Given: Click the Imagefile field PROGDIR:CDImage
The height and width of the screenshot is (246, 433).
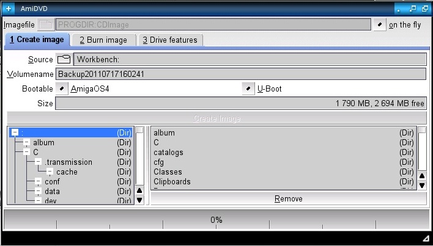Looking at the screenshot, I should pyautogui.click(x=213, y=25).
